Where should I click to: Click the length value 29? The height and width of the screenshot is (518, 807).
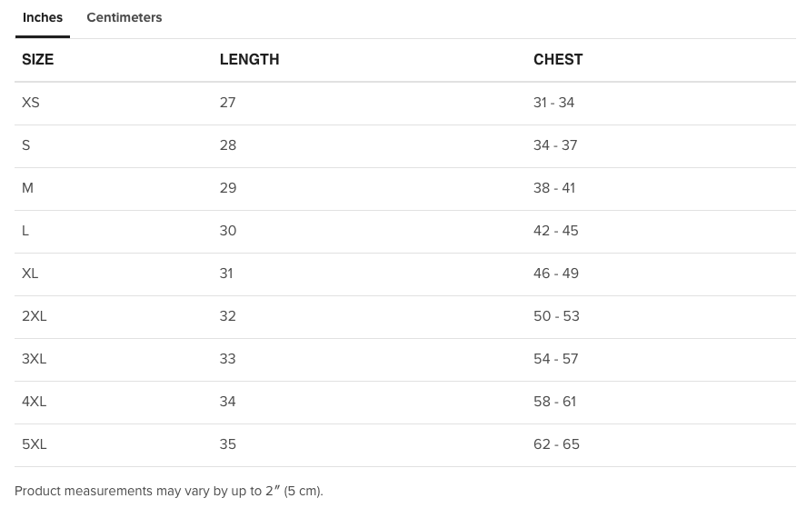click(x=228, y=188)
